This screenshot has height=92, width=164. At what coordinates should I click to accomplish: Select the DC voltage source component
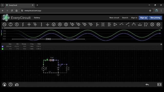(x=11, y=25)
